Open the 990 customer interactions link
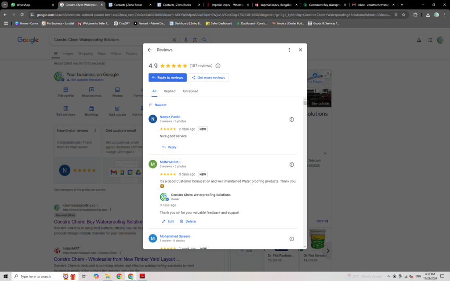Viewport: 450px width, 281px height. click(87, 80)
